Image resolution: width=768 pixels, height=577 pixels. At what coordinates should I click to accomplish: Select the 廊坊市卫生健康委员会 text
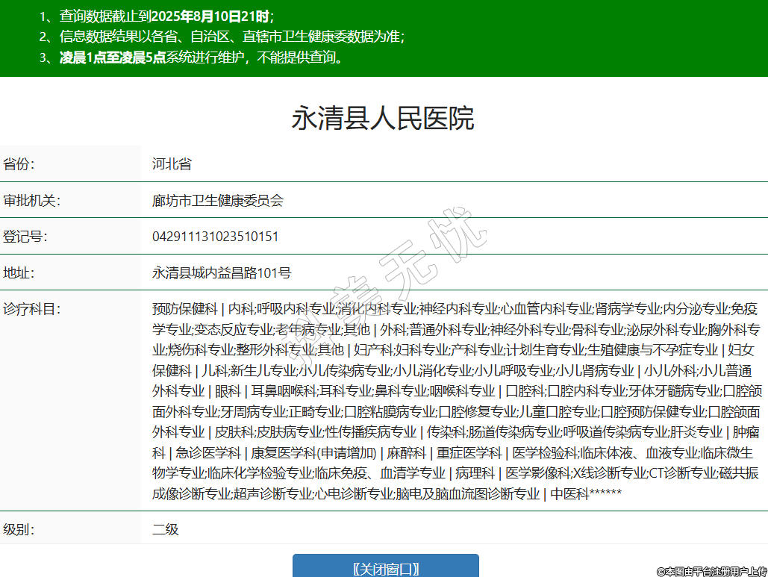point(218,201)
